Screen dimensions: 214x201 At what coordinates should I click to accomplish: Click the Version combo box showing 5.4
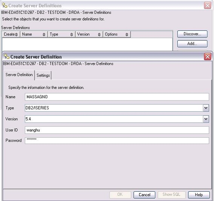click(117, 119)
